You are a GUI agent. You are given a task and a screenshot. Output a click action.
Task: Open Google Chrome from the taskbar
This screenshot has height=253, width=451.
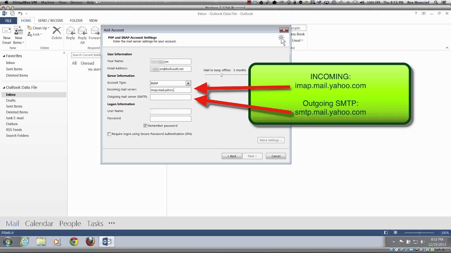coord(74,242)
